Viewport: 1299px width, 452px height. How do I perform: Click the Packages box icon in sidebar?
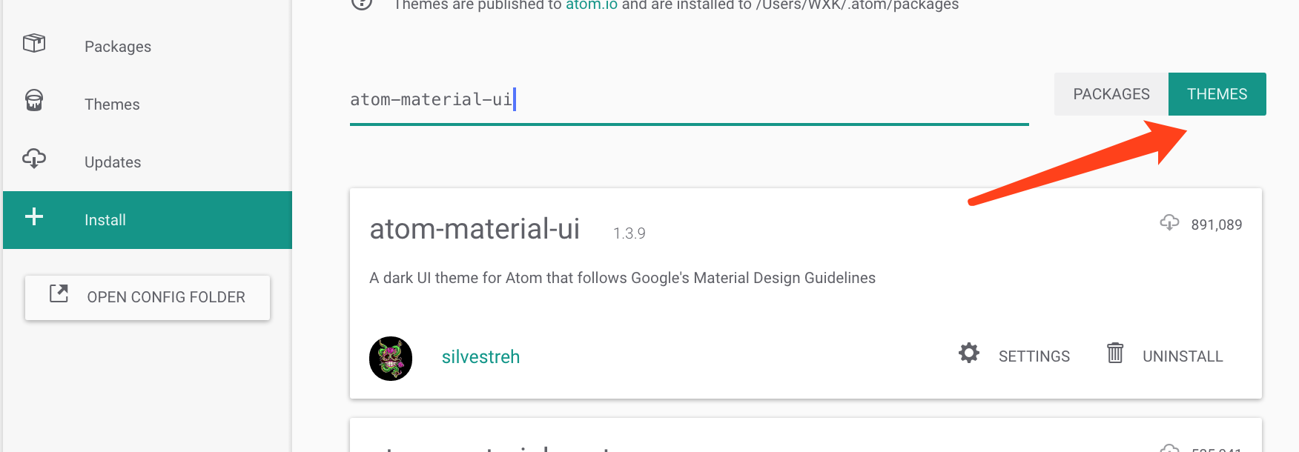34,44
